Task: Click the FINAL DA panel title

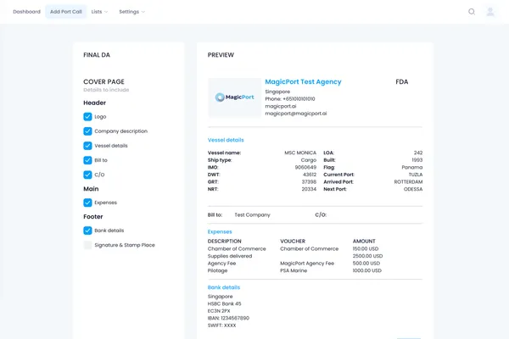Action: tap(97, 55)
